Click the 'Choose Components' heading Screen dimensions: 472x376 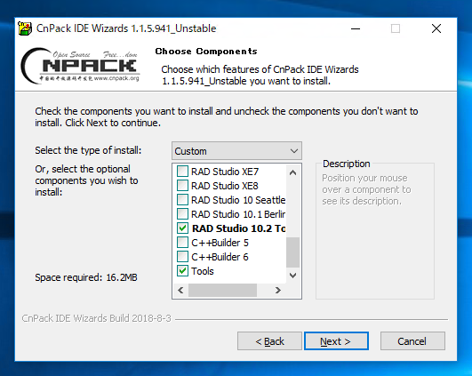click(206, 52)
